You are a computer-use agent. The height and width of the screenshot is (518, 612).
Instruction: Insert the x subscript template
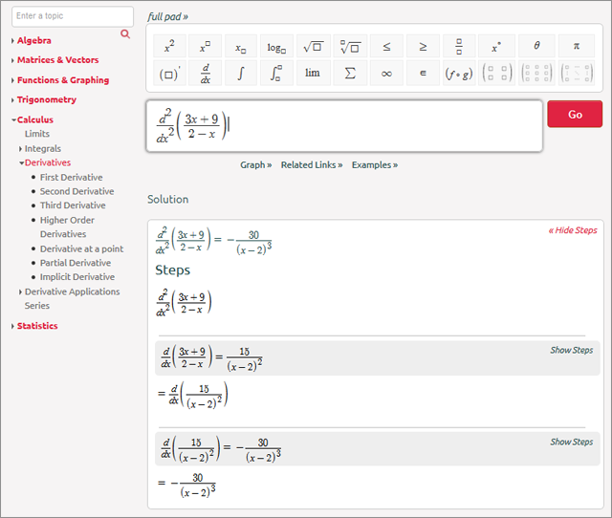pyautogui.click(x=241, y=47)
